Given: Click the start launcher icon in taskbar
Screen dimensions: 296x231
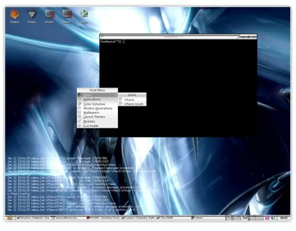Looking at the screenshot, I should 10,218.
